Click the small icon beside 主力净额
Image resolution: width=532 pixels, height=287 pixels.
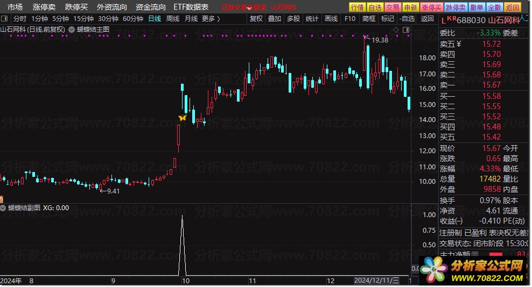475,254
